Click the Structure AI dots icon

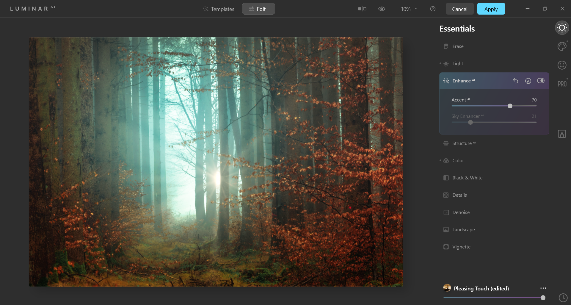[x=446, y=143]
